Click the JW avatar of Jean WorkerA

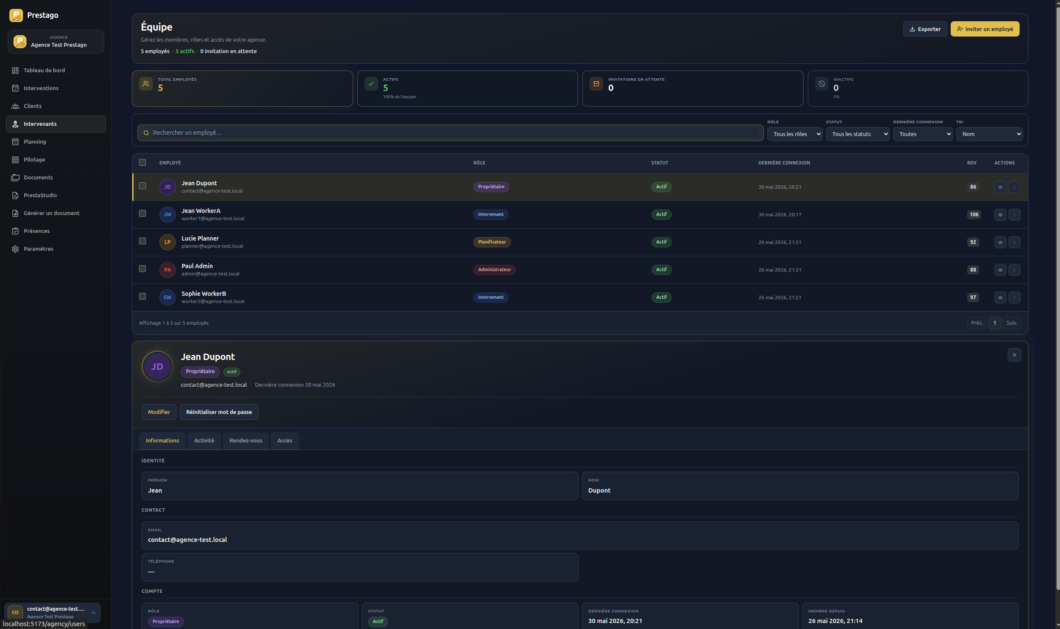[168, 215]
